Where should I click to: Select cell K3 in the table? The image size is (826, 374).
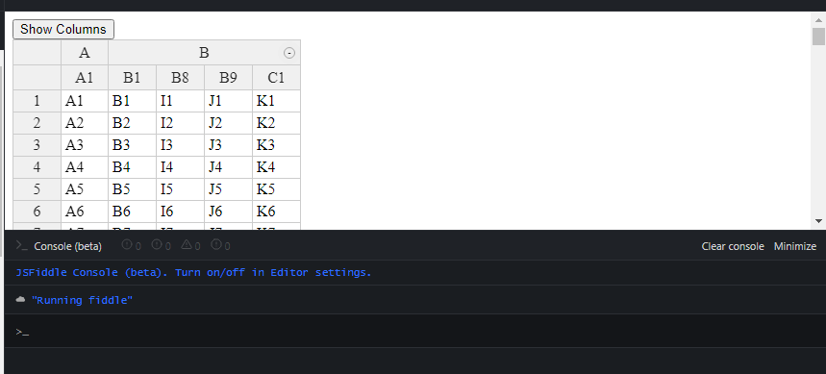pyautogui.click(x=276, y=145)
